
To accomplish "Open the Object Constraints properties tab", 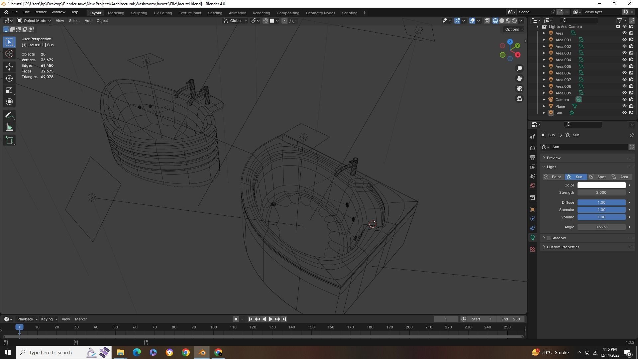I will [533, 228].
